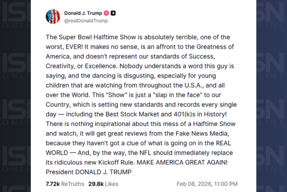This screenshot has width=287, height=192.
Task: Click the pink verified checkmark badge
Action: point(106,14)
